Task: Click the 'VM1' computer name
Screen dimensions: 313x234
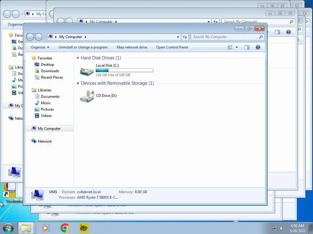Action: [x=53, y=192]
